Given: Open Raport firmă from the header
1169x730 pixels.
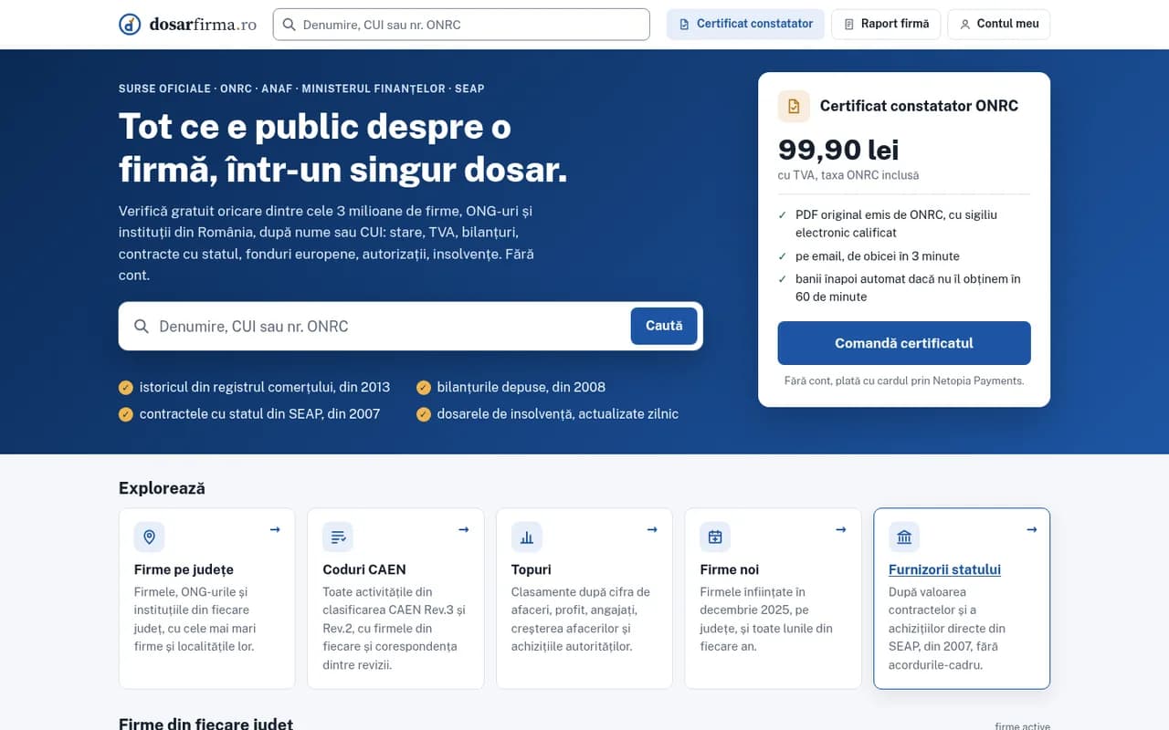Looking at the screenshot, I should pyautogui.click(x=886, y=25).
